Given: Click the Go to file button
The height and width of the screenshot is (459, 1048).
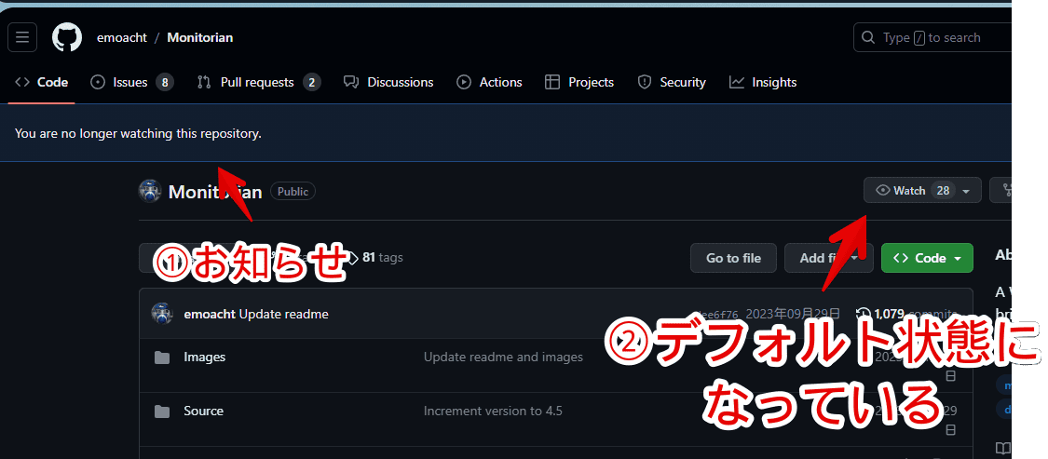Looking at the screenshot, I should click(734, 258).
